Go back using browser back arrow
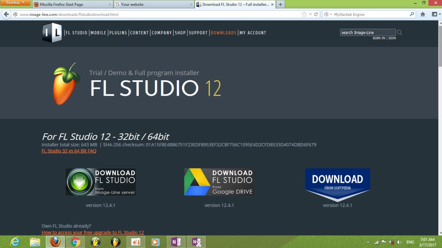This screenshot has height=248, width=442. pyautogui.click(x=6, y=14)
